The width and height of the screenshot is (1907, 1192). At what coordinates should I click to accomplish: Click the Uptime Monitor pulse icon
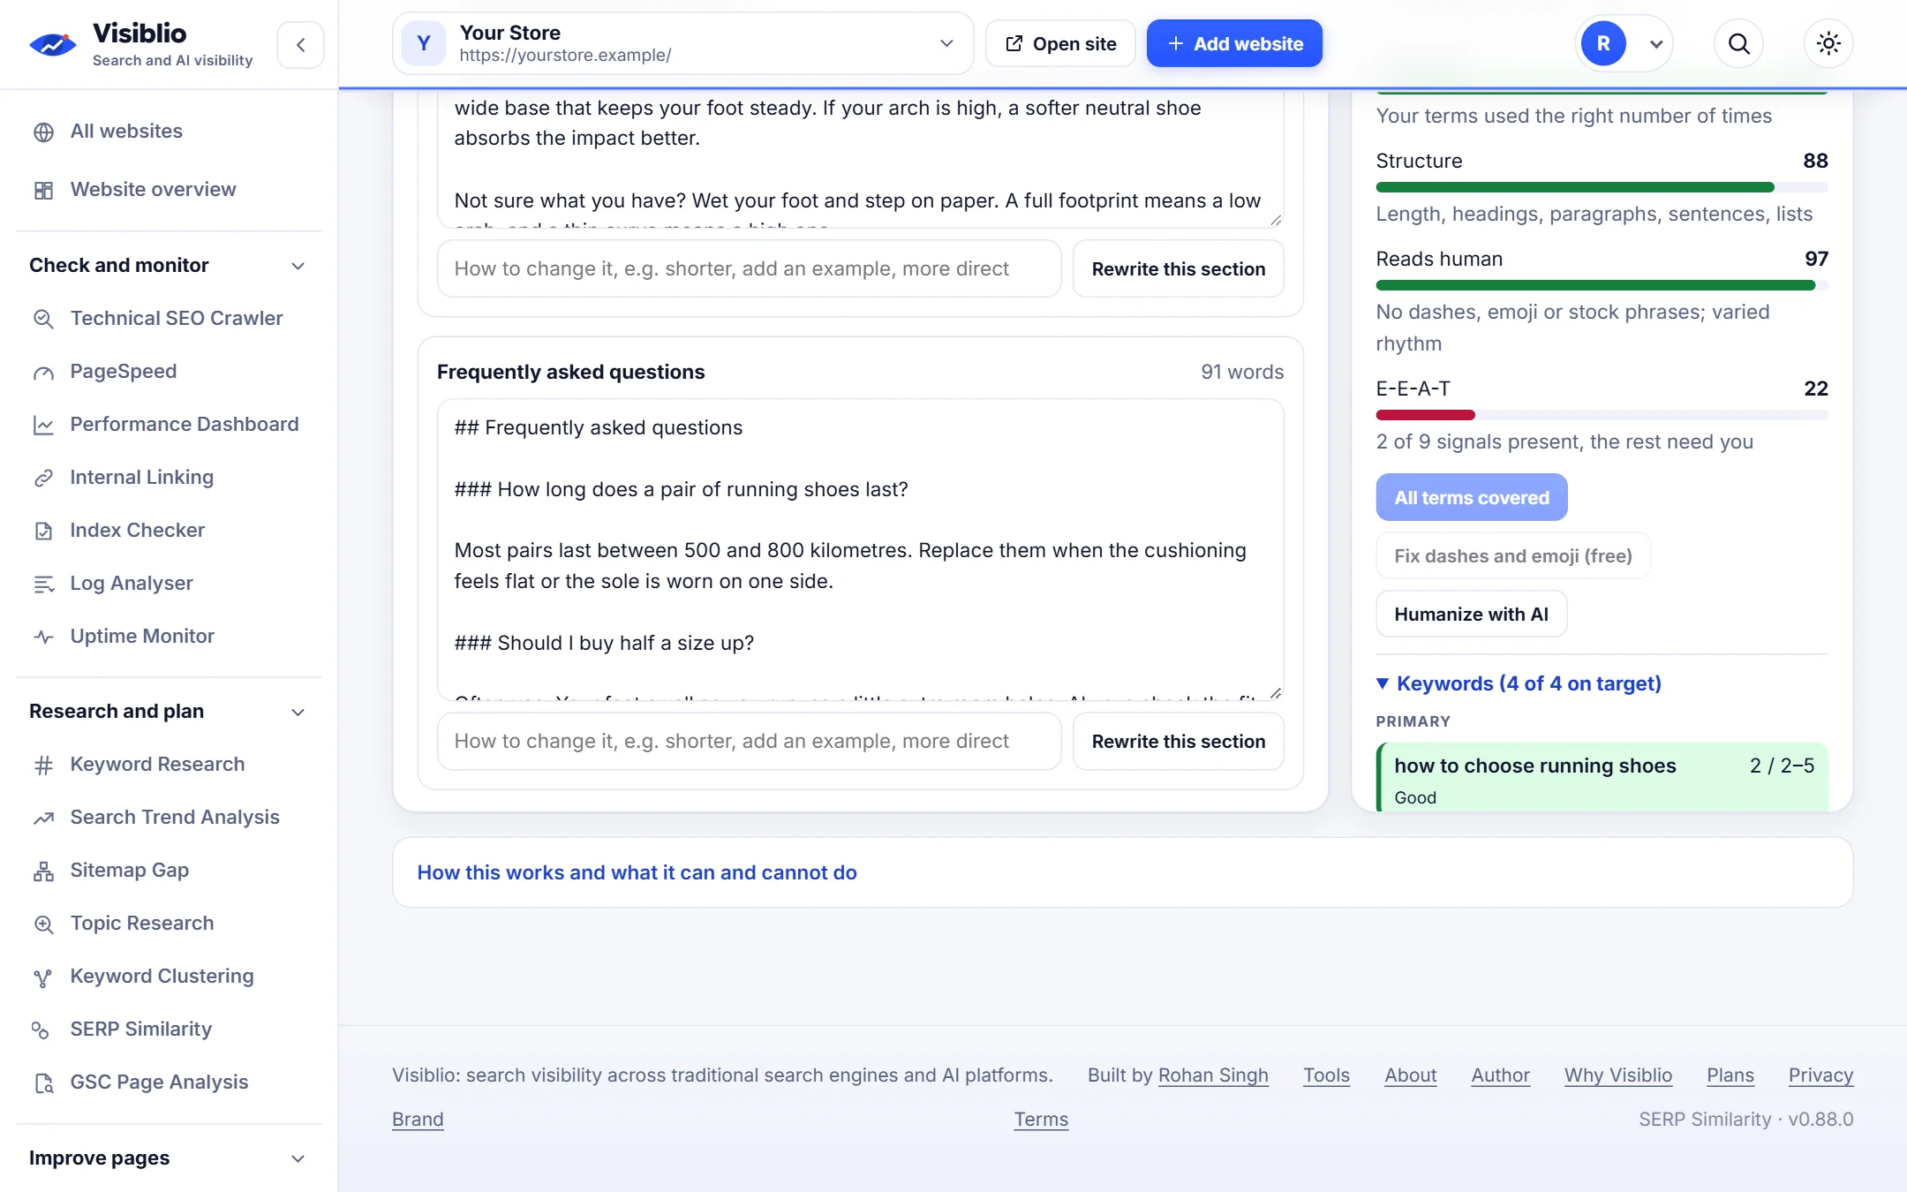pos(43,637)
